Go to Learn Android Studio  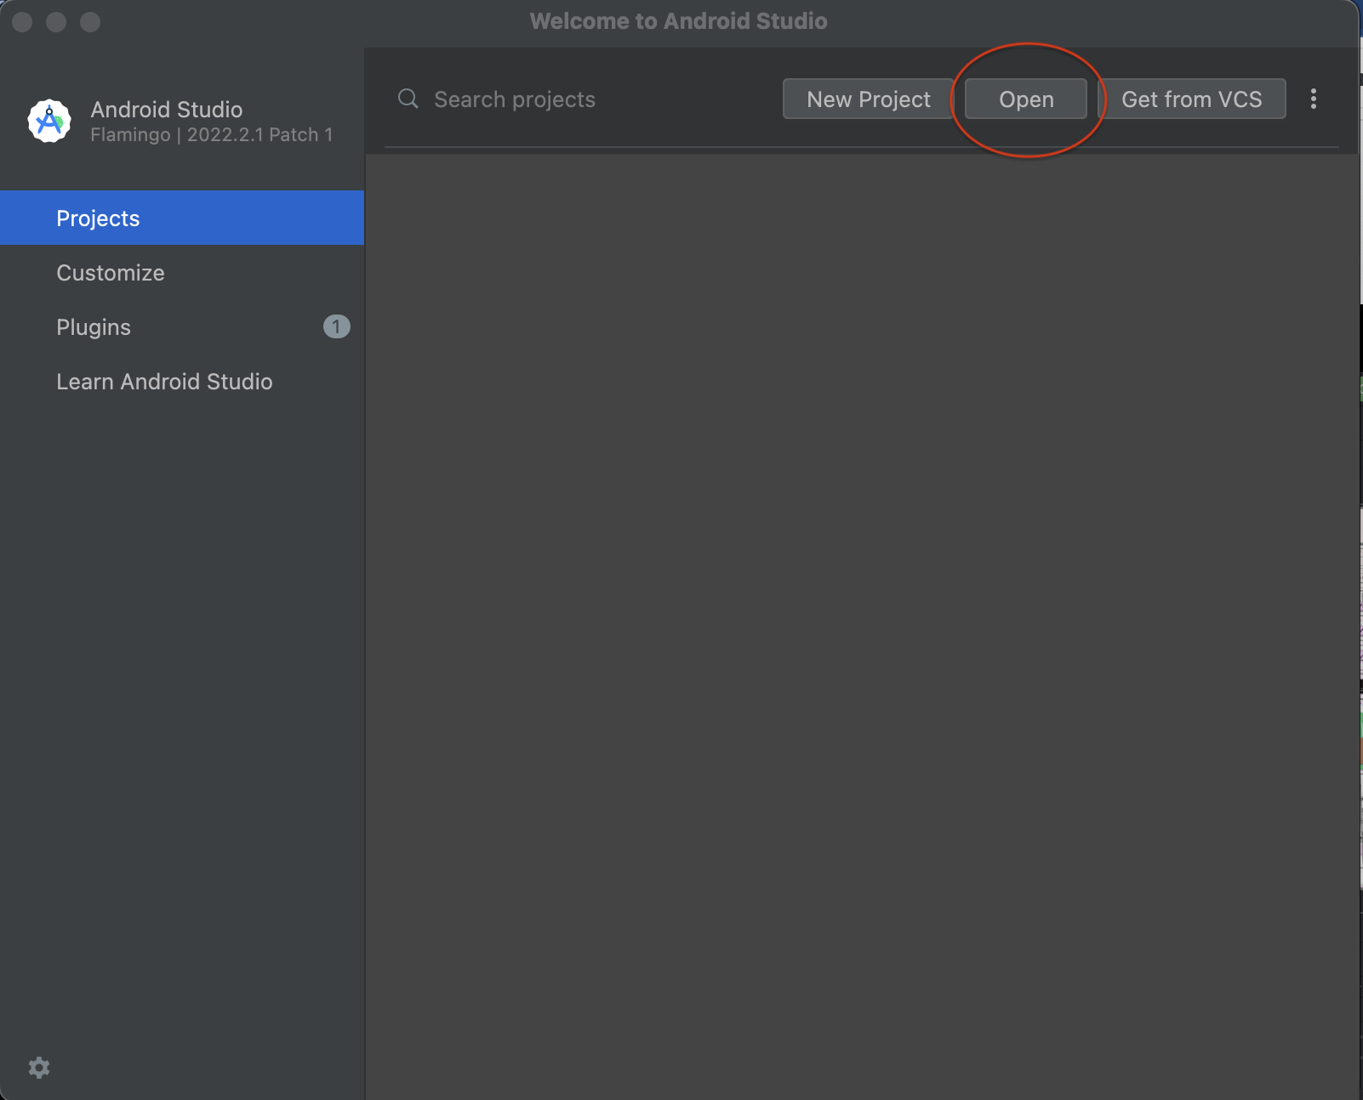pyautogui.click(x=182, y=382)
